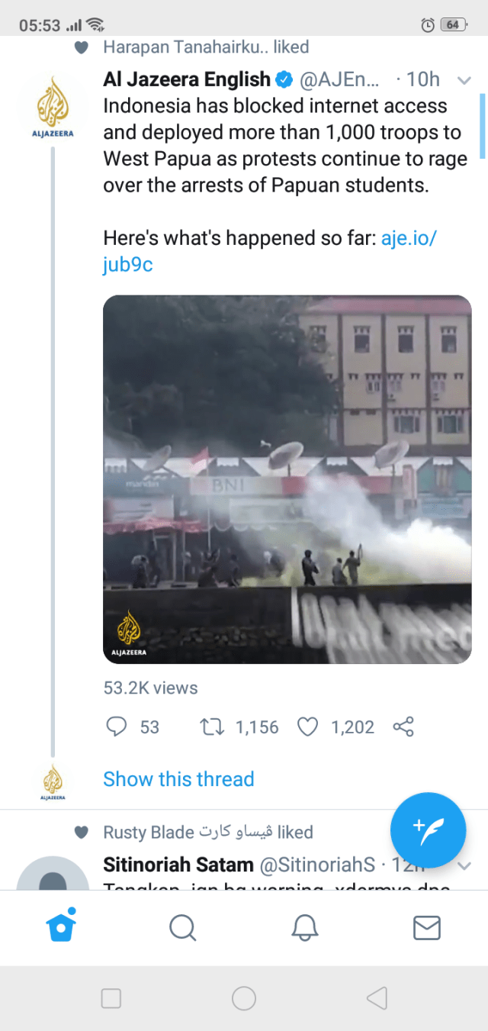The height and width of the screenshot is (1031, 488).
Task: Open the Home timeline tab
Action: pos(61,927)
